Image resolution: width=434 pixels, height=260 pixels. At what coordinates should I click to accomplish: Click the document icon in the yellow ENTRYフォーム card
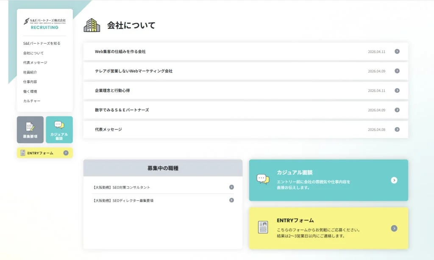[x=263, y=226]
